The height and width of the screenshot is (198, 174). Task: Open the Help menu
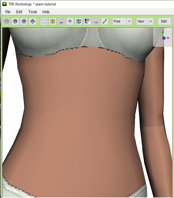[46, 12]
